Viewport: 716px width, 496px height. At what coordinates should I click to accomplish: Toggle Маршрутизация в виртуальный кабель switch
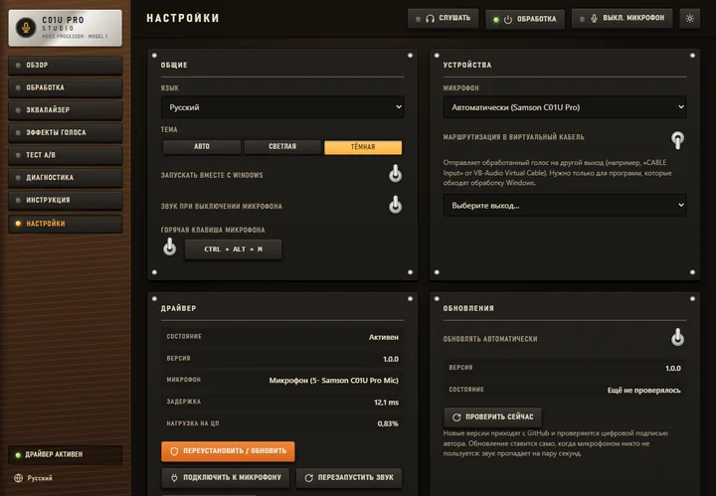point(677,140)
